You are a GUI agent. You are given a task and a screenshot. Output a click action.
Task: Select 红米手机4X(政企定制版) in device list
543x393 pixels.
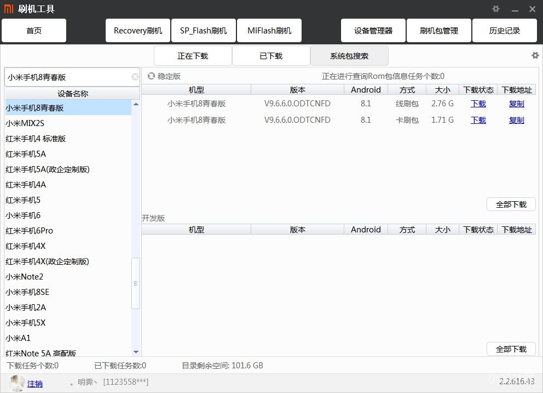click(68, 261)
